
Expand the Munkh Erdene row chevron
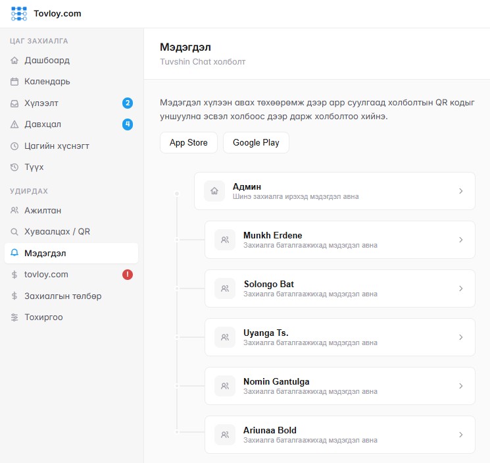(460, 240)
